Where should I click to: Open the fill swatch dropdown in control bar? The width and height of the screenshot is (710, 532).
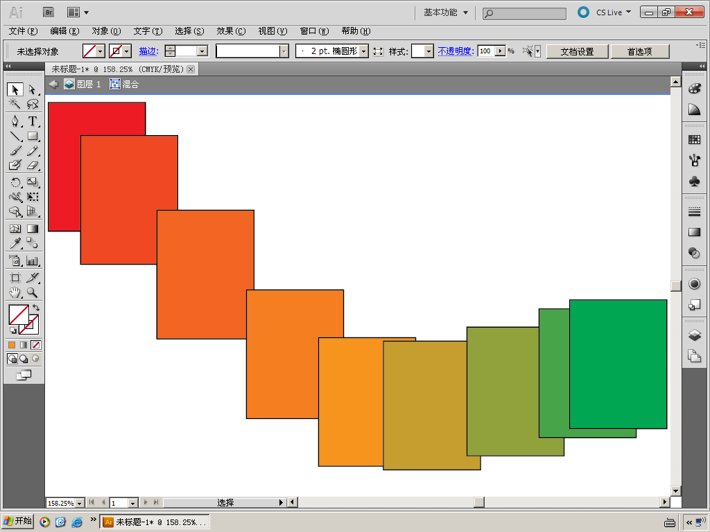101,51
